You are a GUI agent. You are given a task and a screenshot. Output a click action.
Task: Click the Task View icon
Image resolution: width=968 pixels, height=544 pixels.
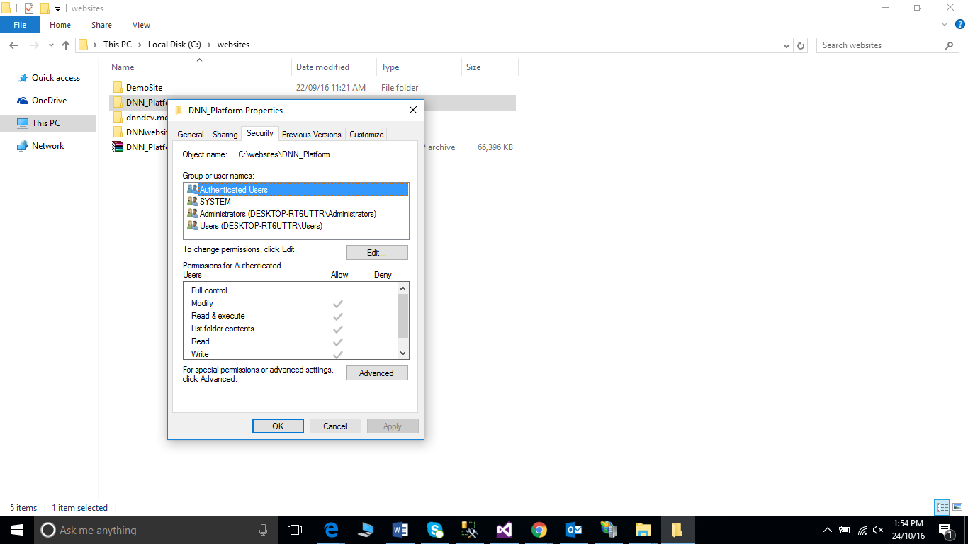pos(295,530)
